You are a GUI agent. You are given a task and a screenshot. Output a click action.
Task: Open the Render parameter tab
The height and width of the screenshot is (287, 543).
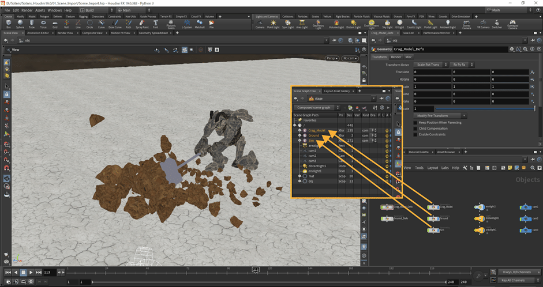coord(396,57)
